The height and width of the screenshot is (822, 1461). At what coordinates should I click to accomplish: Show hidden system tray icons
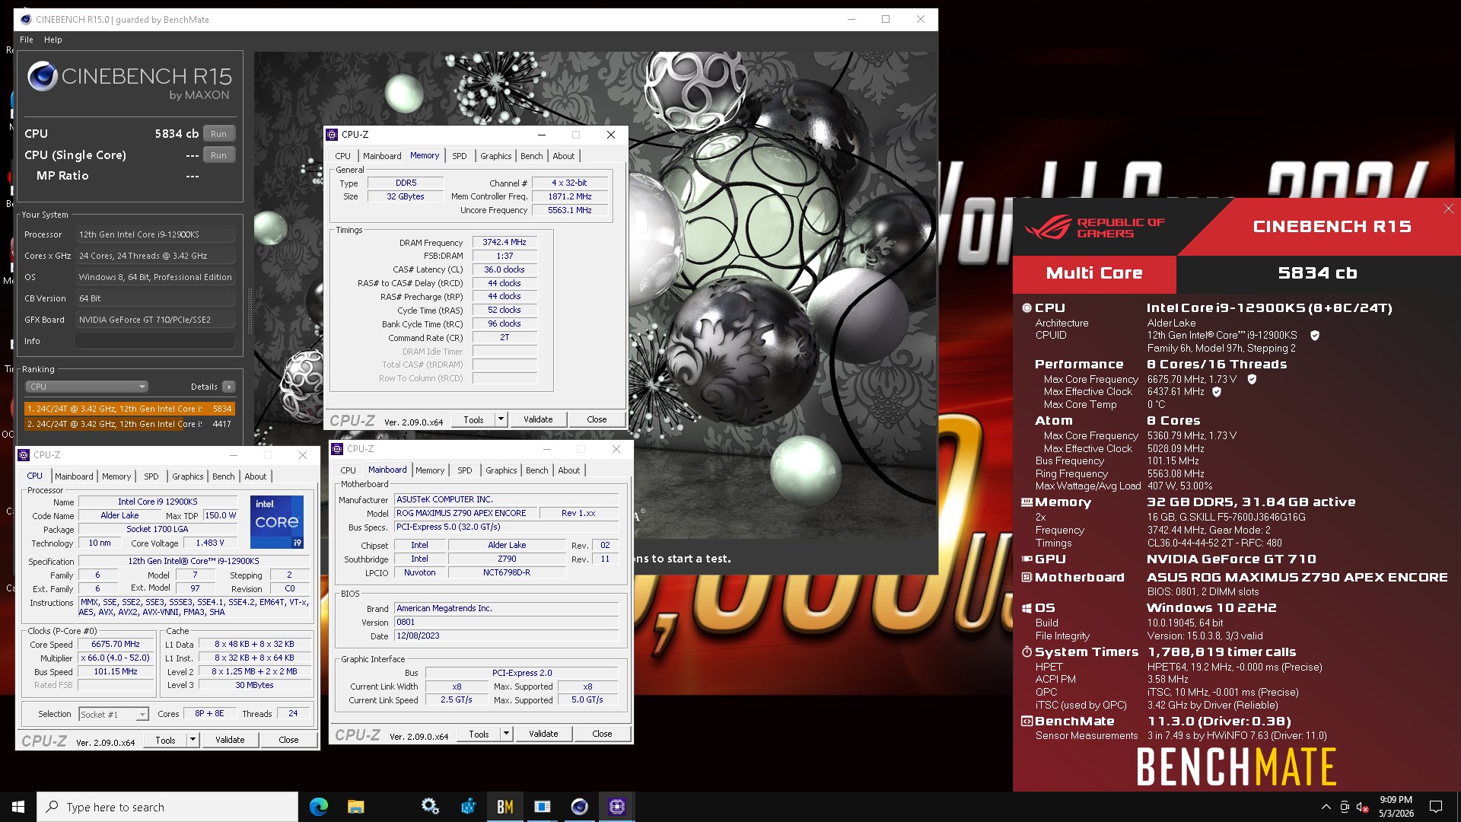tap(1326, 807)
